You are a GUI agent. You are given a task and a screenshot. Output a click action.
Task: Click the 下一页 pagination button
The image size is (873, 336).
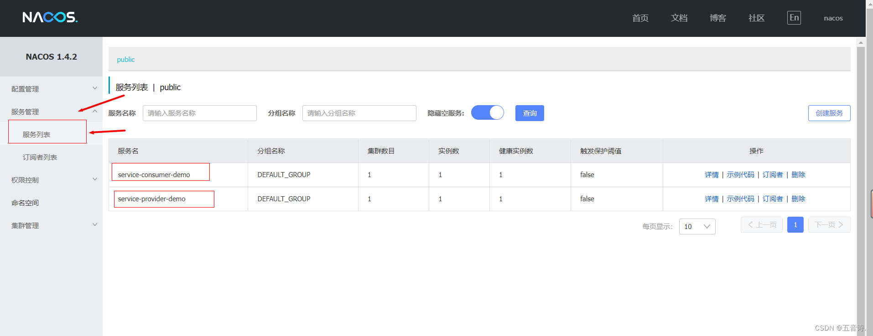829,225
